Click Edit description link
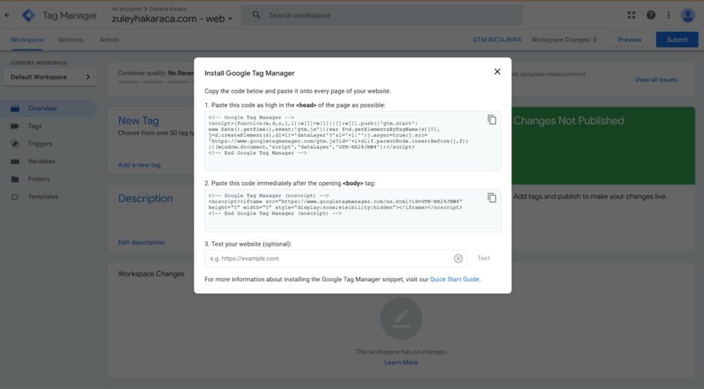 tap(142, 243)
